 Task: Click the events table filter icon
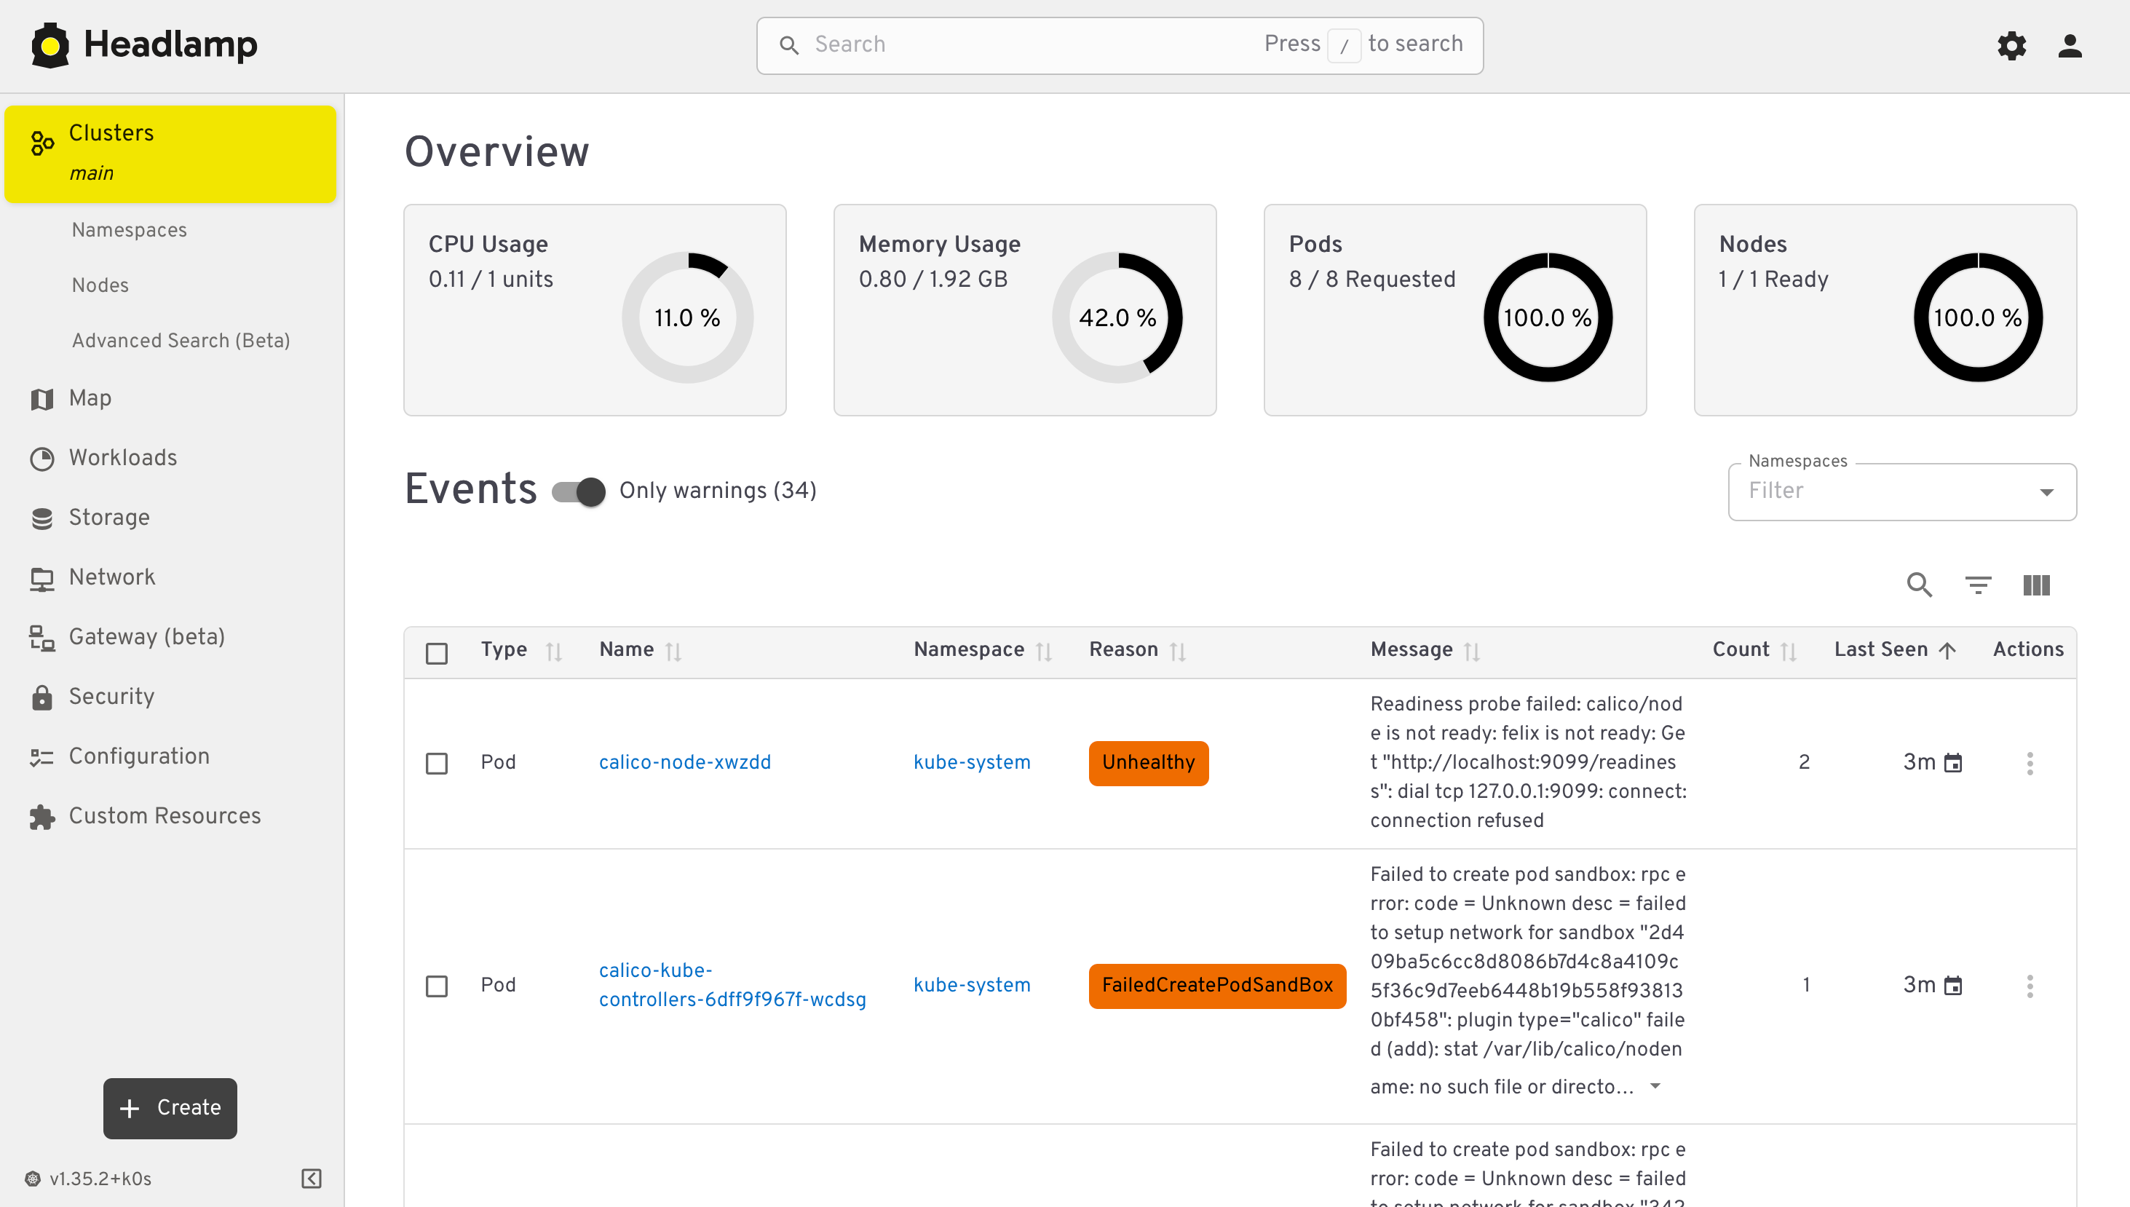point(1979,585)
